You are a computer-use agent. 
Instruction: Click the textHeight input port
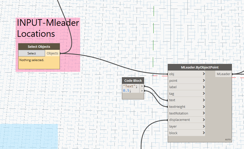[x=186, y=107]
